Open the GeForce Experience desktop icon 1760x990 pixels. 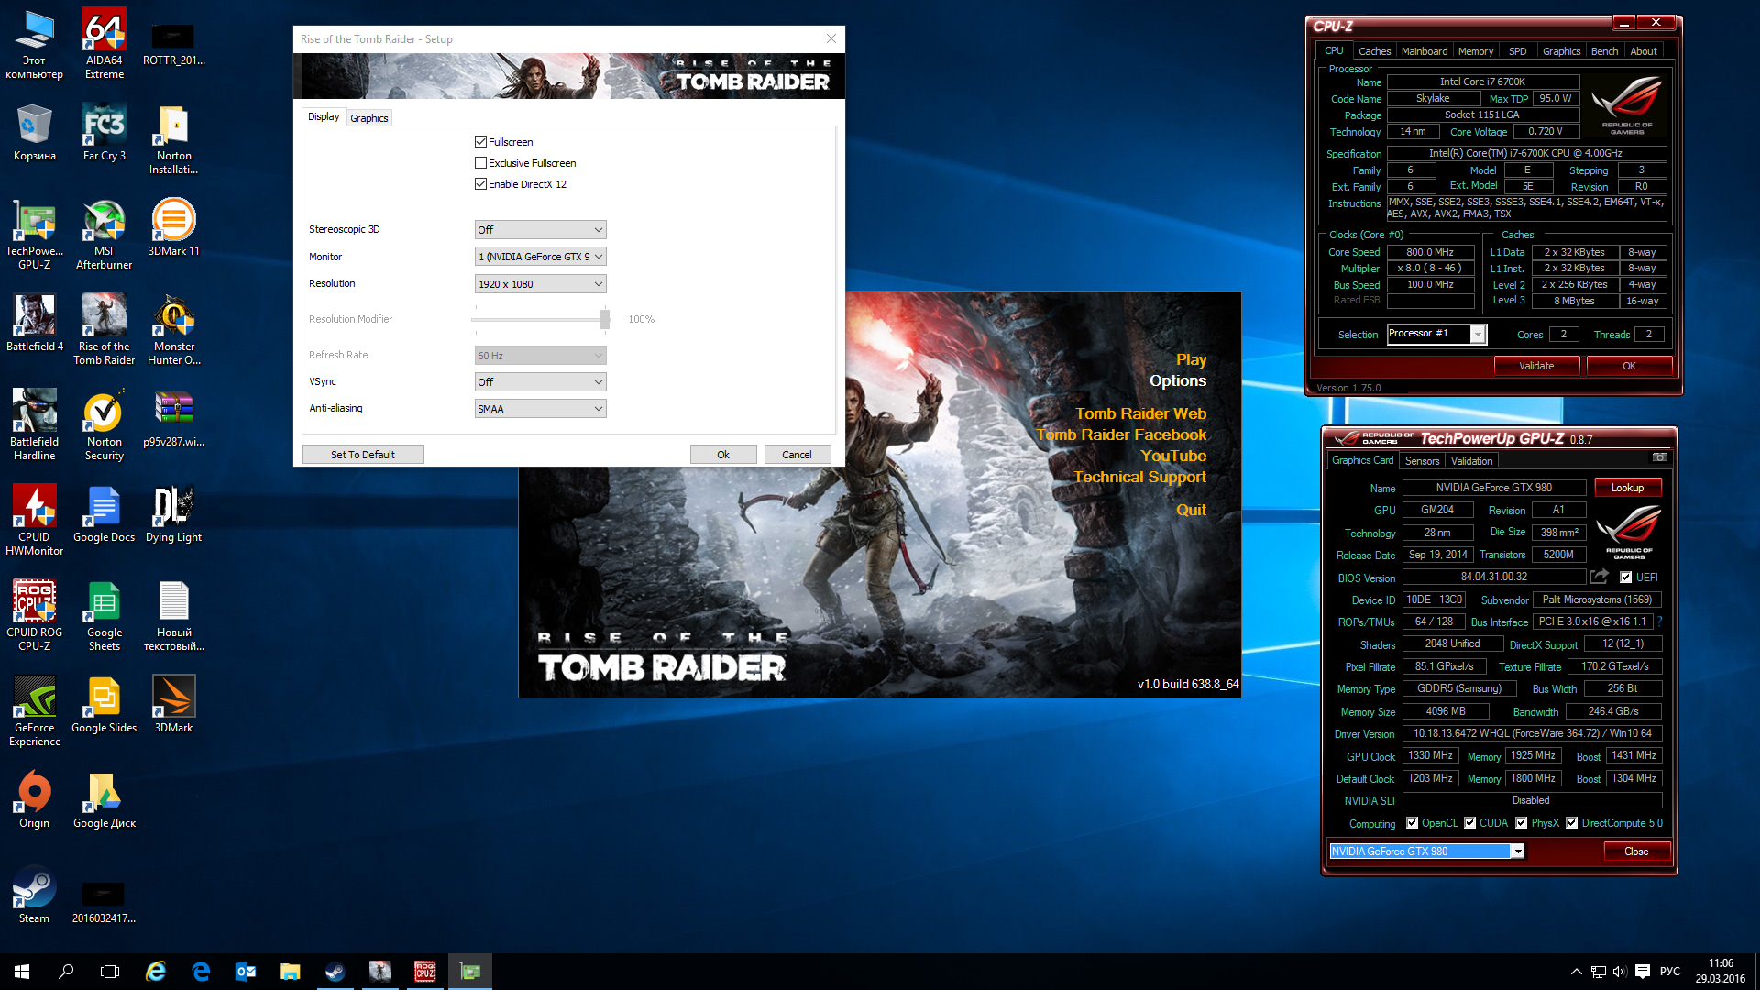[34, 699]
